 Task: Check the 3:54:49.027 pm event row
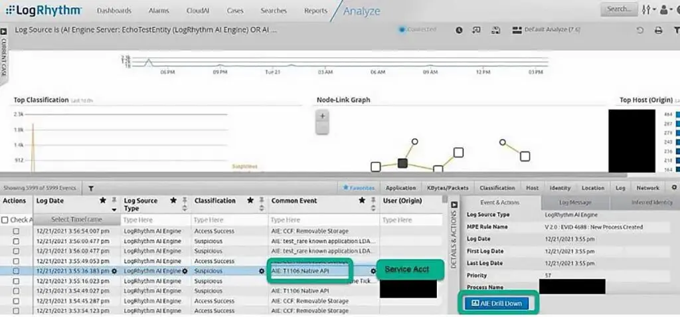(x=16, y=291)
